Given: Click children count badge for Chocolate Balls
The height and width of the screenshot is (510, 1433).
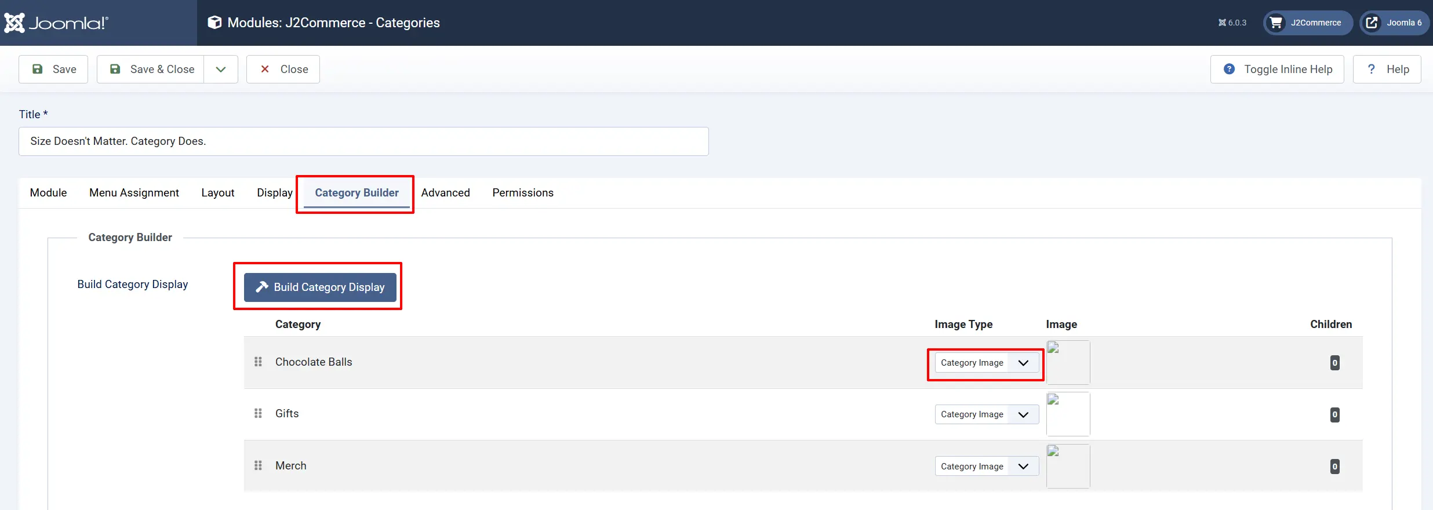Looking at the screenshot, I should click(x=1334, y=363).
